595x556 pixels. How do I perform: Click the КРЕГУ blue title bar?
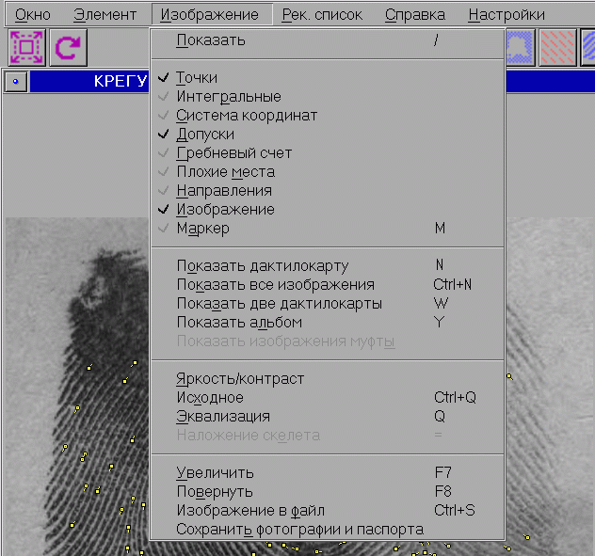89,81
